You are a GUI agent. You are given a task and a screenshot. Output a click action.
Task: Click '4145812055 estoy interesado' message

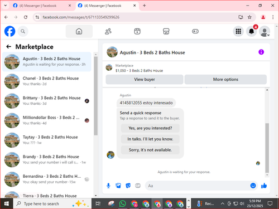[x=146, y=103]
